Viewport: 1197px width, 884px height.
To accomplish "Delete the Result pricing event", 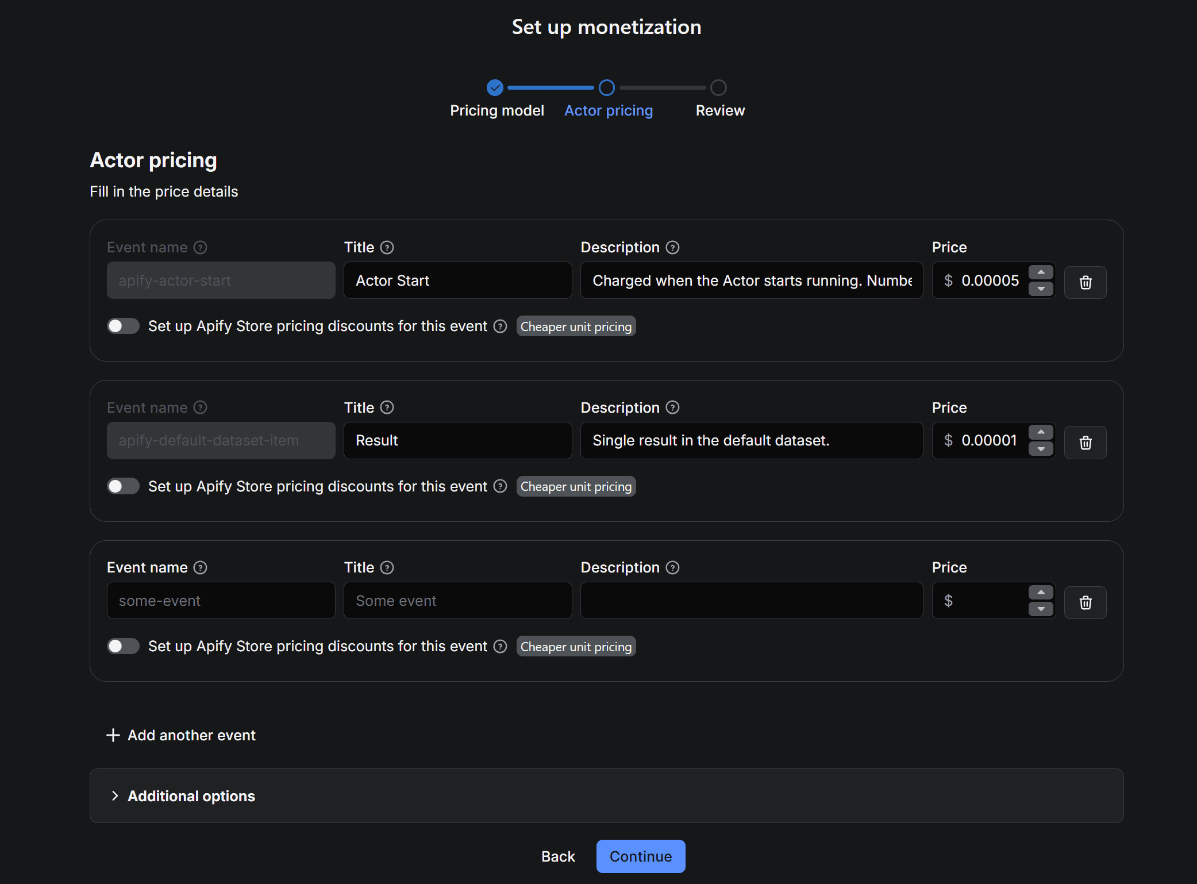I will 1085,442.
